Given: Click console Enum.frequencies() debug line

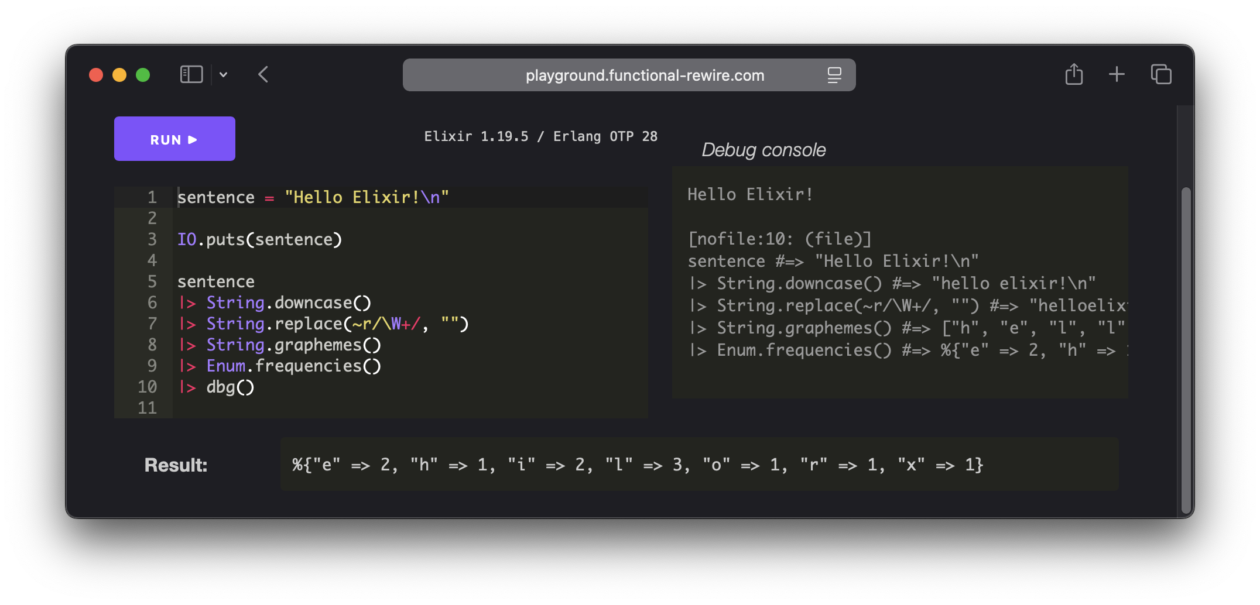Looking at the screenshot, I should [x=908, y=350].
